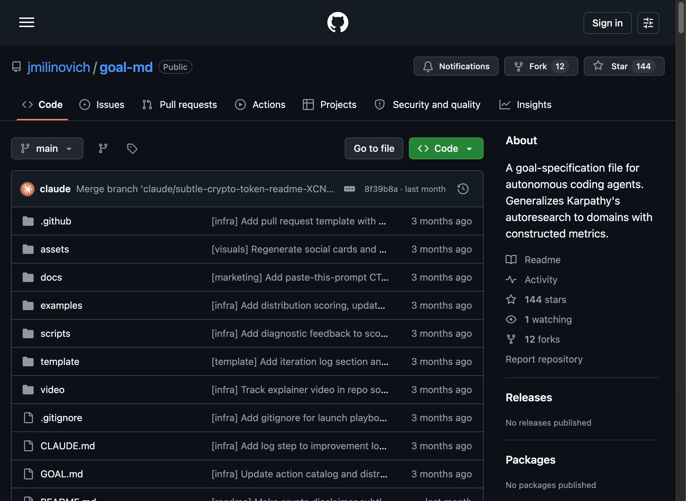Click claude's avatar in latest commit
This screenshot has width=686, height=501.
coord(27,189)
